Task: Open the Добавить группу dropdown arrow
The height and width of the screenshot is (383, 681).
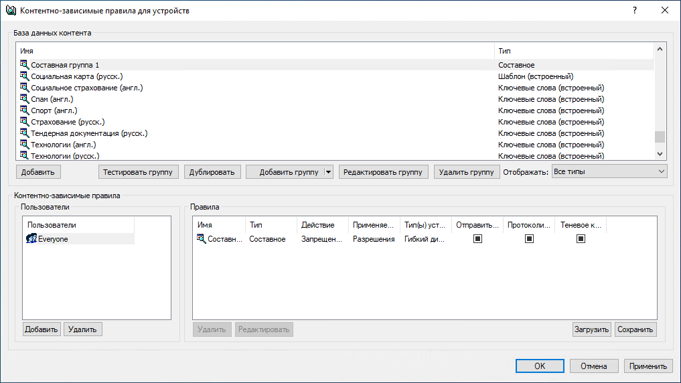Action: click(328, 172)
